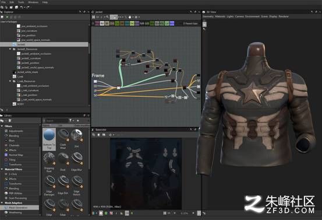Click the Redo icon in main toolbar

click(28, 7)
